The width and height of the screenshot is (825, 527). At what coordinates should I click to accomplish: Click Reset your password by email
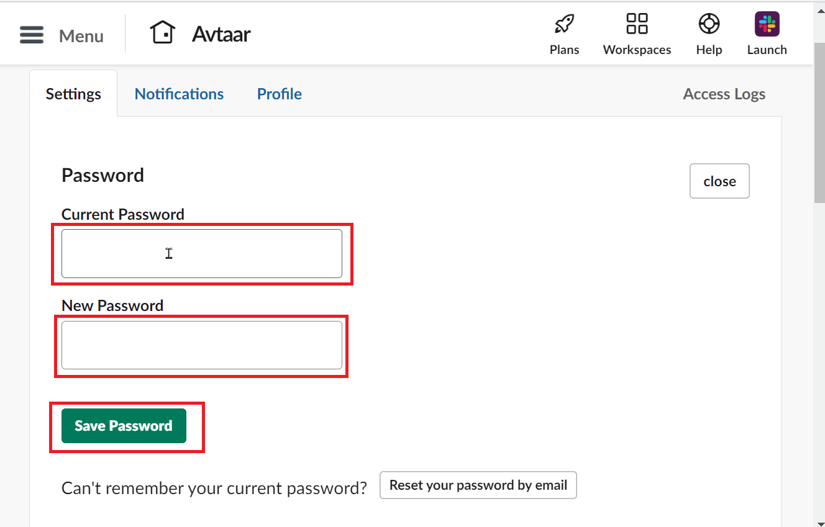pyautogui.click(x=478, y=485)
